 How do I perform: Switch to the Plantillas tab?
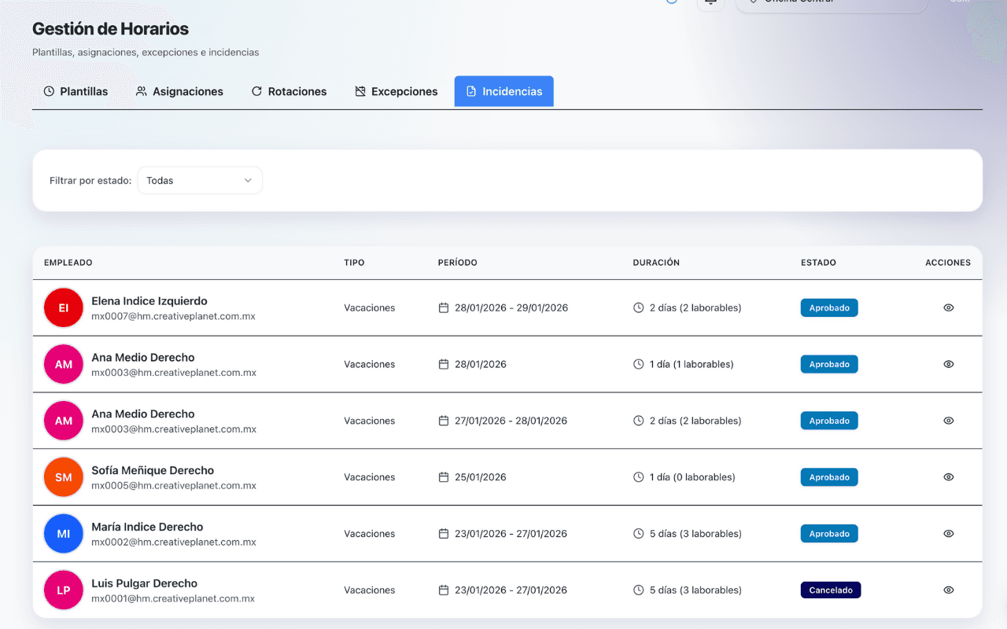tap(76, 91)
